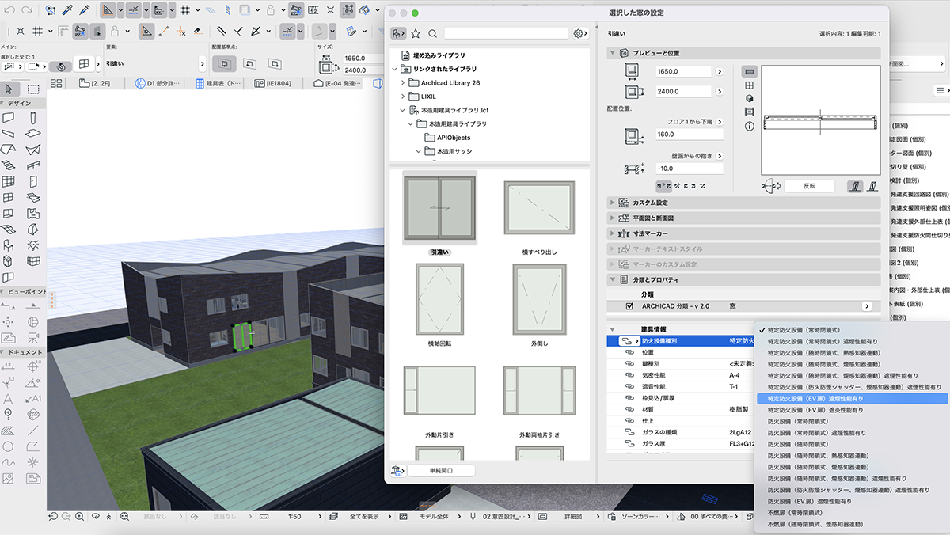
Task: Click the magnifier search icon in the library browser
Action: 432,33
